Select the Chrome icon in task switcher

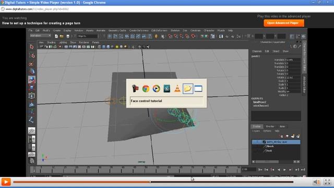coord(146,88)
